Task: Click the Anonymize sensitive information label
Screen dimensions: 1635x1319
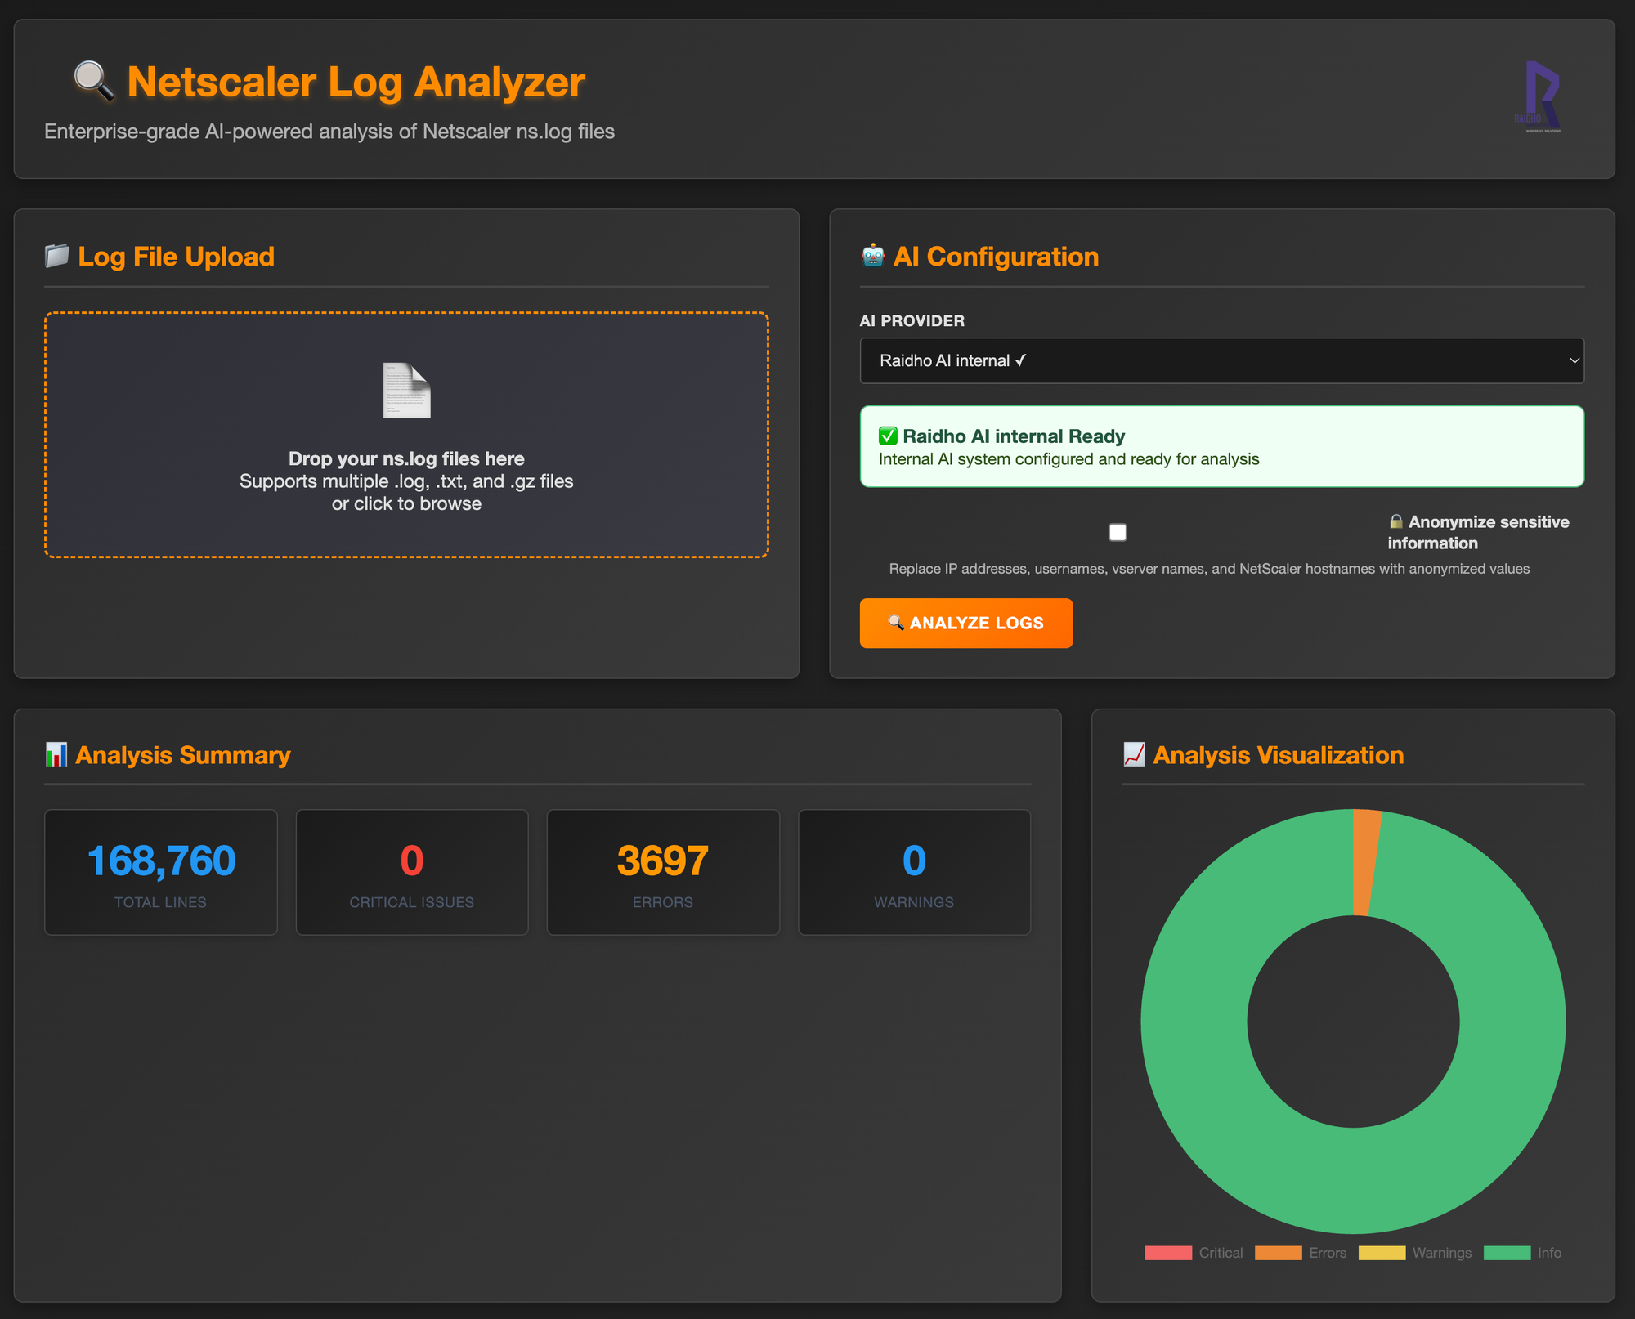Action: tap(1479, 532)
